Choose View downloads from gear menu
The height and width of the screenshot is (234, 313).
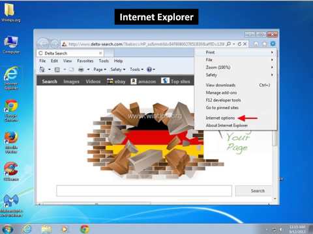pos(235,85)
